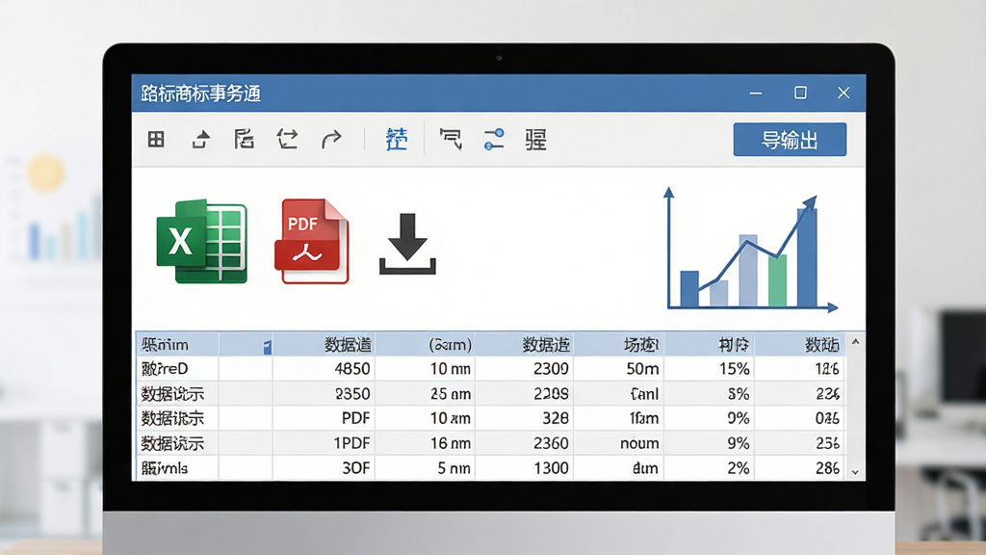Select the cell showing 328
The image size is (986, 555).
pyautogui.click(x=525, y=418)
